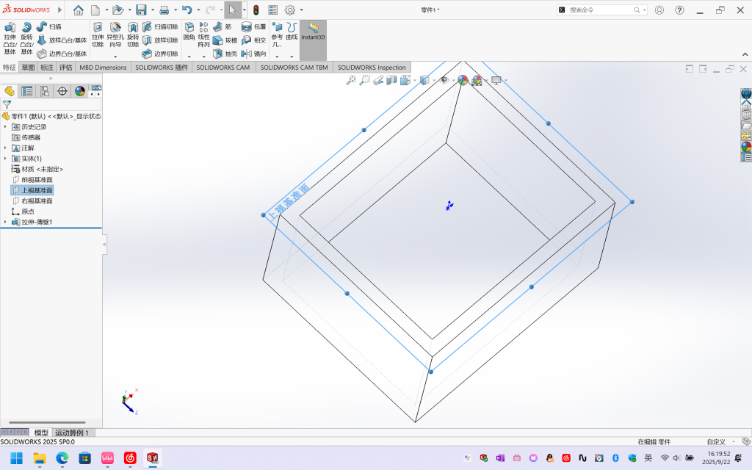The height and width of the screenshot is (470, 752).
Task: Expand the 拉伸-薄壁1 feature node
Action: pos(5,222)
